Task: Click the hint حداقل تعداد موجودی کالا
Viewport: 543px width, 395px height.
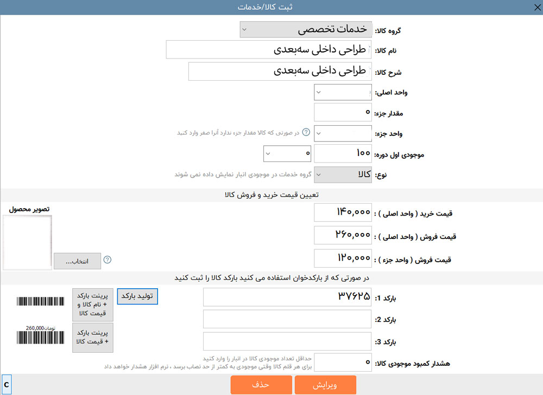Action: tap(257, 359)
